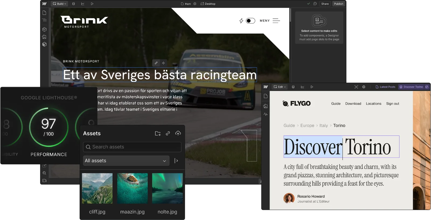Create a new asset folder
Screen dimensions: 431x220
click(158, 134)
